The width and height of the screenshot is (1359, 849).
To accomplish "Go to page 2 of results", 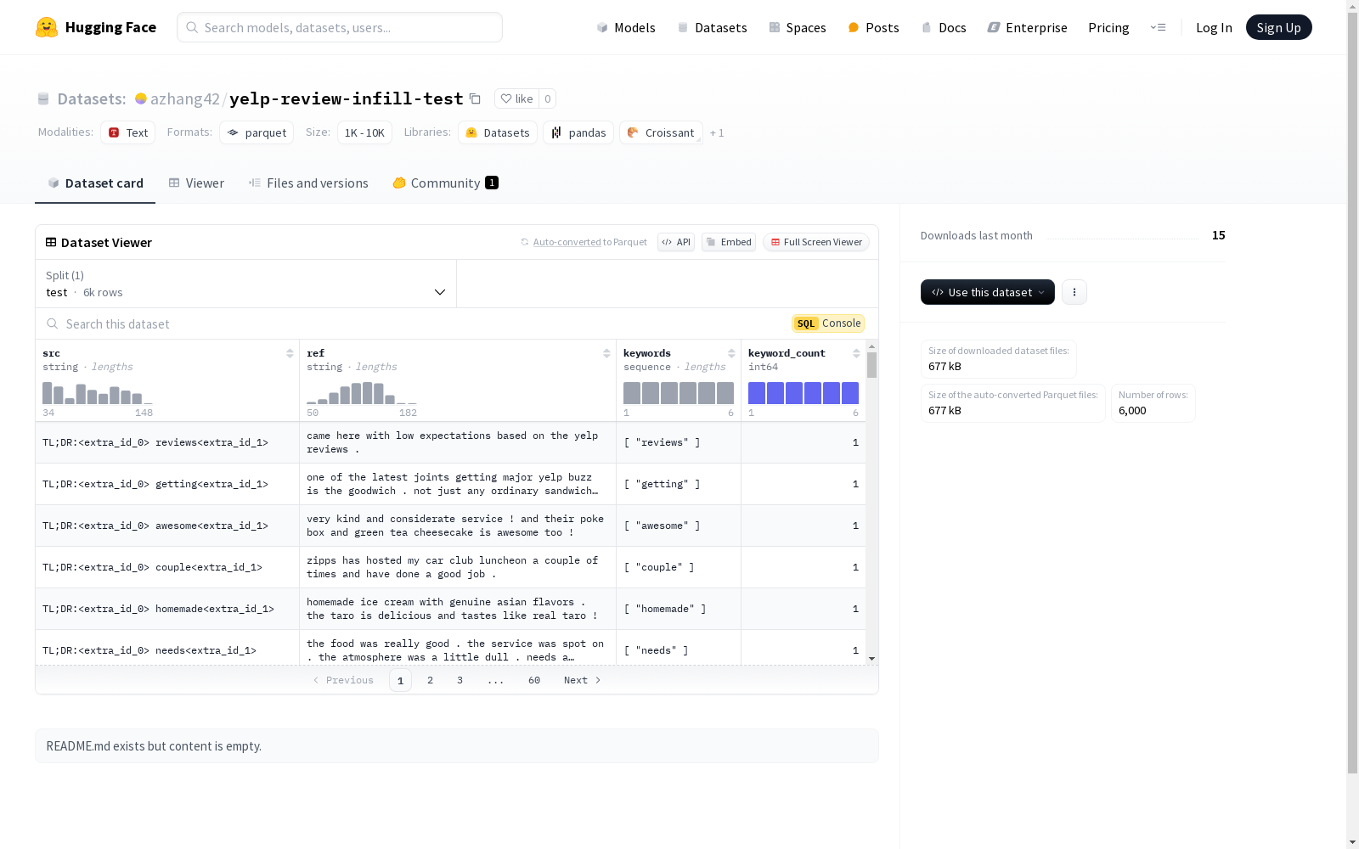I will [431, 680].
